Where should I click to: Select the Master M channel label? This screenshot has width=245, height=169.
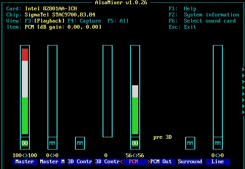(x=52, y=161)
